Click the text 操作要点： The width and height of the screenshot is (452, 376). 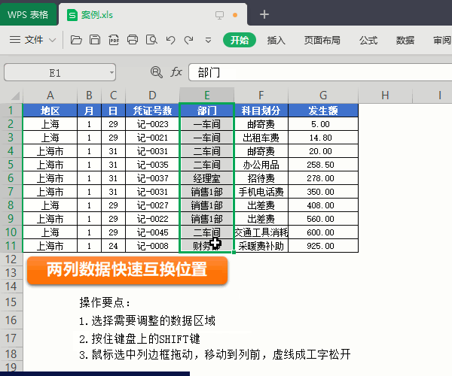pyautogui.click(x=105, y=302)
